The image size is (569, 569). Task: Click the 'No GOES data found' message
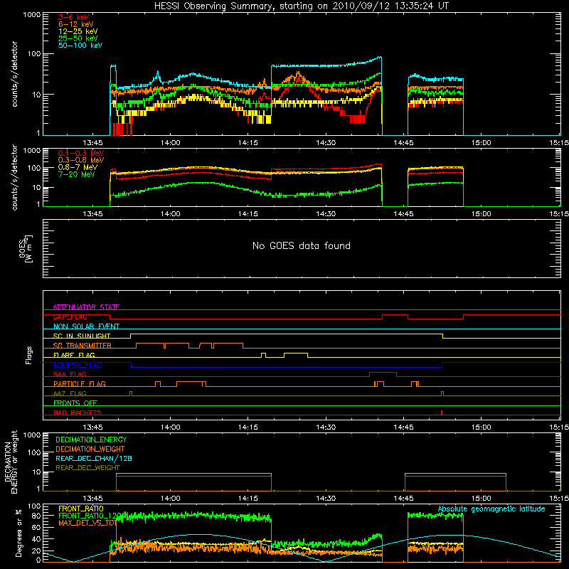click(301, 245)
